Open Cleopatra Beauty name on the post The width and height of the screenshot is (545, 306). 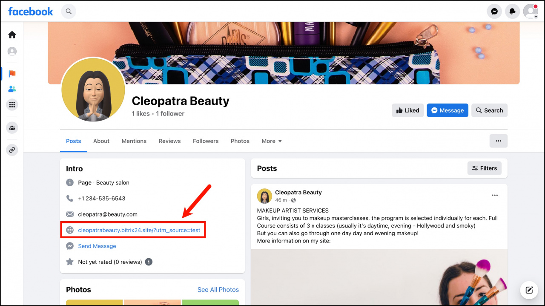[x=298, y=192]
